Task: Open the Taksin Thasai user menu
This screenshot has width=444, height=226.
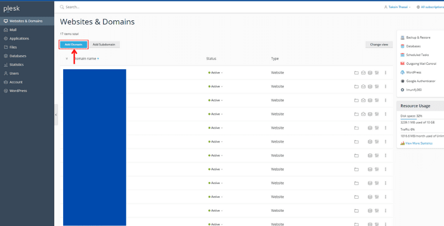Action: coord(397,7)
